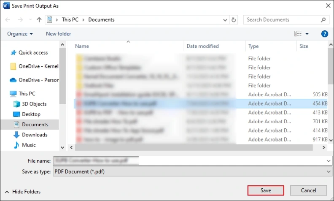
Task: Select This PC in navigation pane
Action: [27, 94]
